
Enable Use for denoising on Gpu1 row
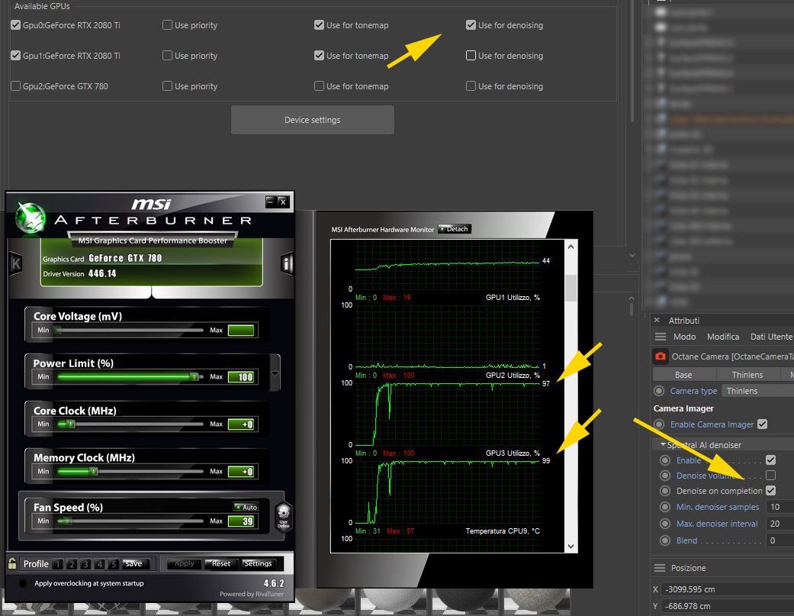pyautogui.click(x=471, y=55)
